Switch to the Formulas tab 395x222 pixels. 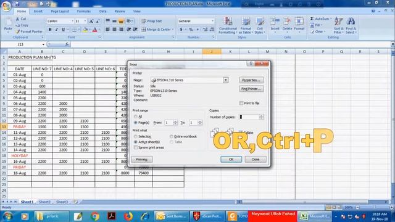[x=84, y=11]
